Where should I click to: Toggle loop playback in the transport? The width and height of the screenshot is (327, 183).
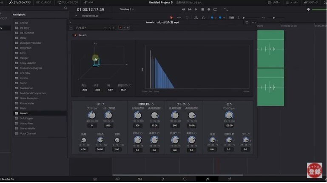[x=215, y=9]
